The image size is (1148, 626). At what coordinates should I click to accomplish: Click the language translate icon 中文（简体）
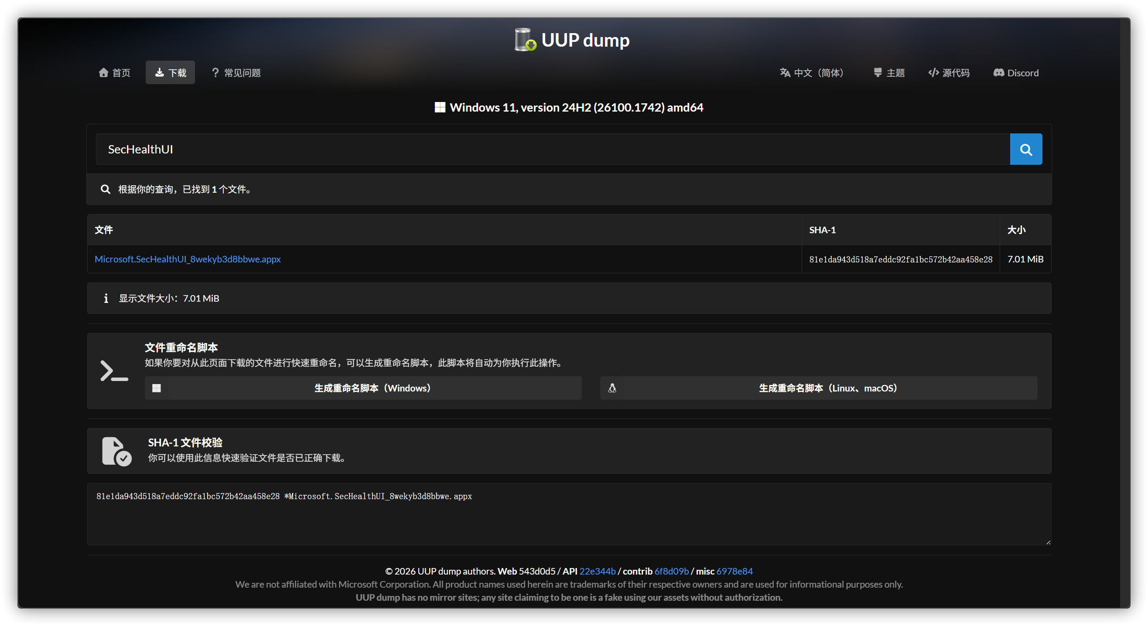click(785, 73)
